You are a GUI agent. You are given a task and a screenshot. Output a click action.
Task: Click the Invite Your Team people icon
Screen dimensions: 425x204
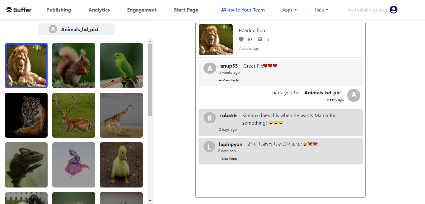pos(223,10)
